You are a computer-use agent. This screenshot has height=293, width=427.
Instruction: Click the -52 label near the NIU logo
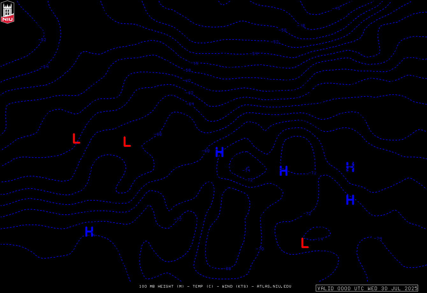[42, 40]
